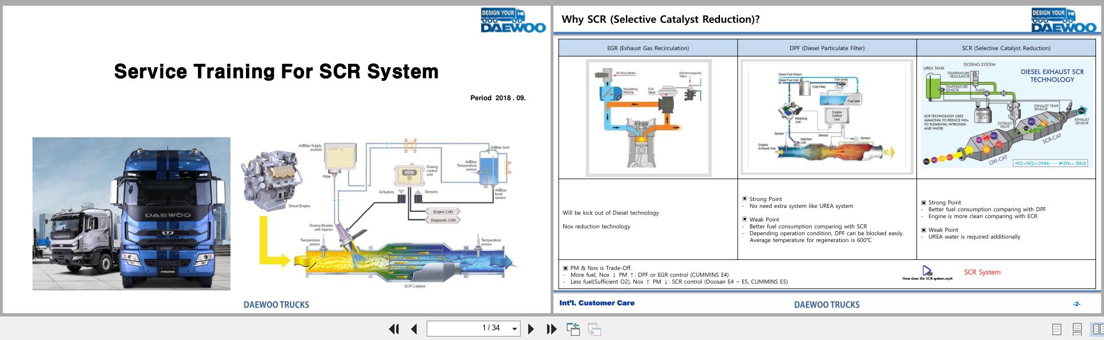1104x340 pixels.
Task: Click 'DAEWOO TRUCKS' footer on page 2
Action: coord(827,305)
